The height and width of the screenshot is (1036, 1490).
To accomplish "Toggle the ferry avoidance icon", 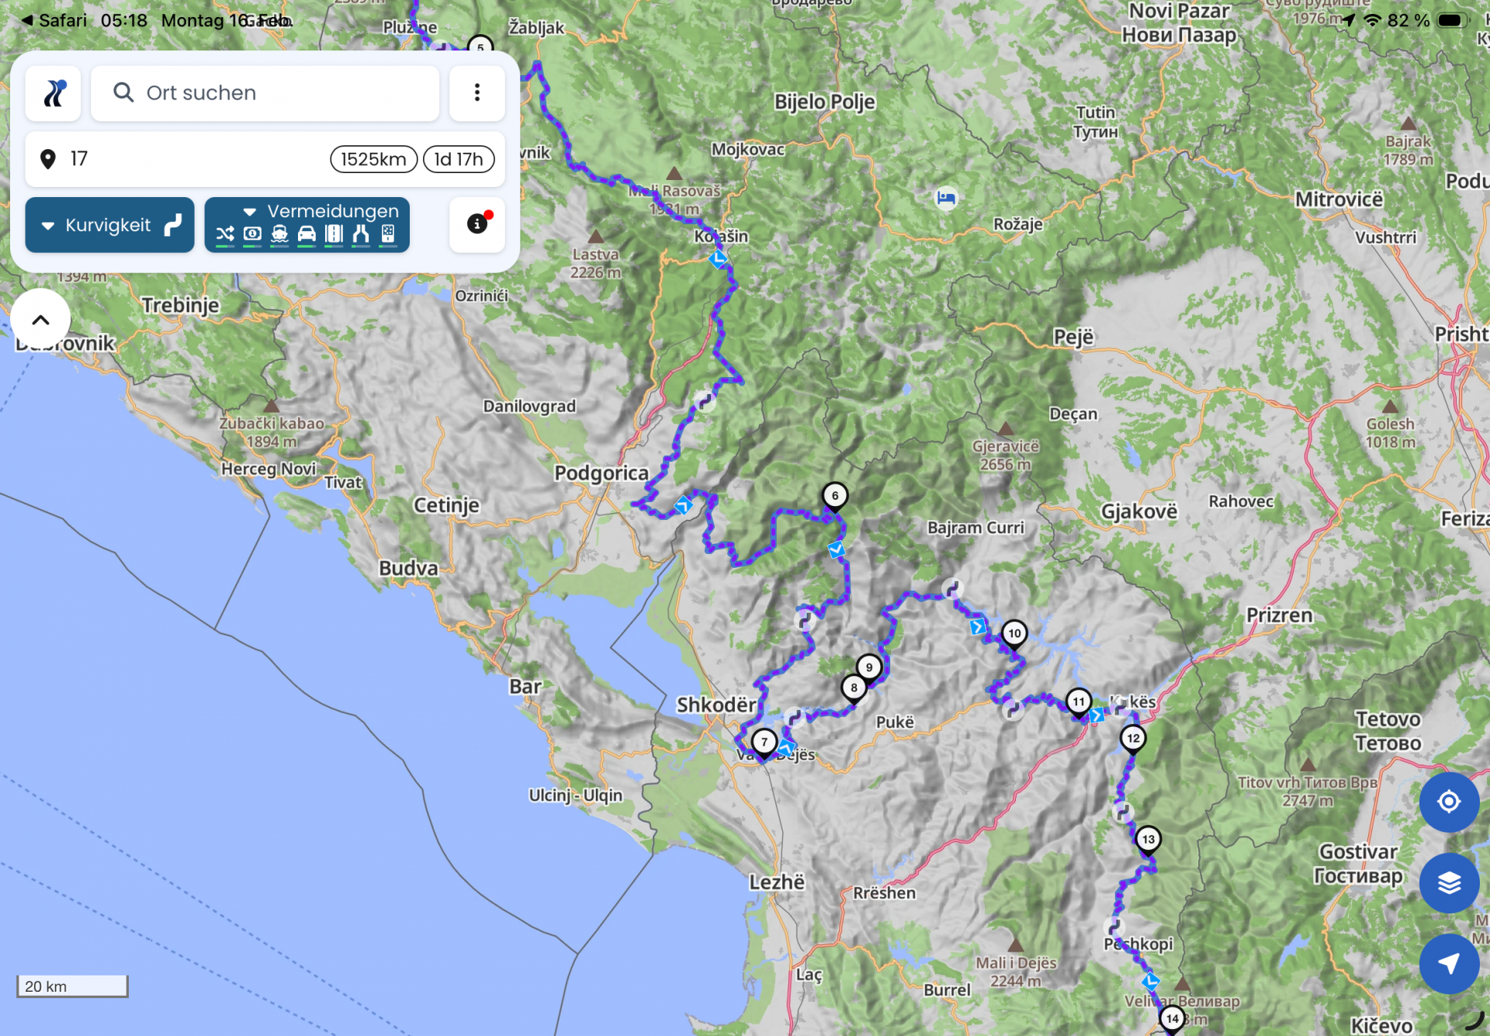I will (x=279, y=234).
